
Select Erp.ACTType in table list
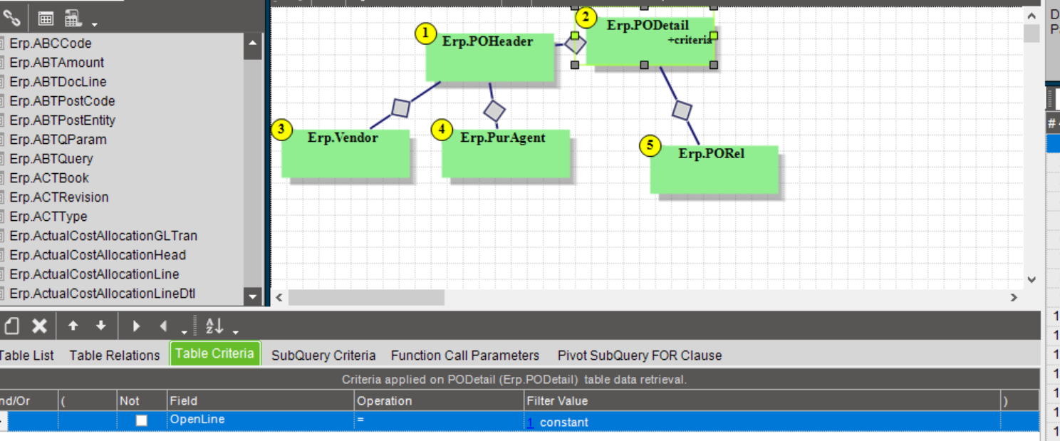tap(48, 217)
